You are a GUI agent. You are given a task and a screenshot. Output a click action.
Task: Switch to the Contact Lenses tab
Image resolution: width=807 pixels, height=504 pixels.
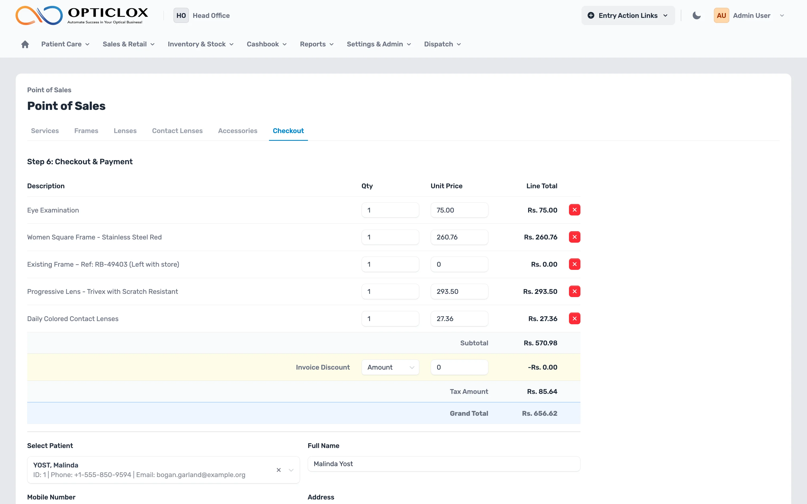[177, 131]
